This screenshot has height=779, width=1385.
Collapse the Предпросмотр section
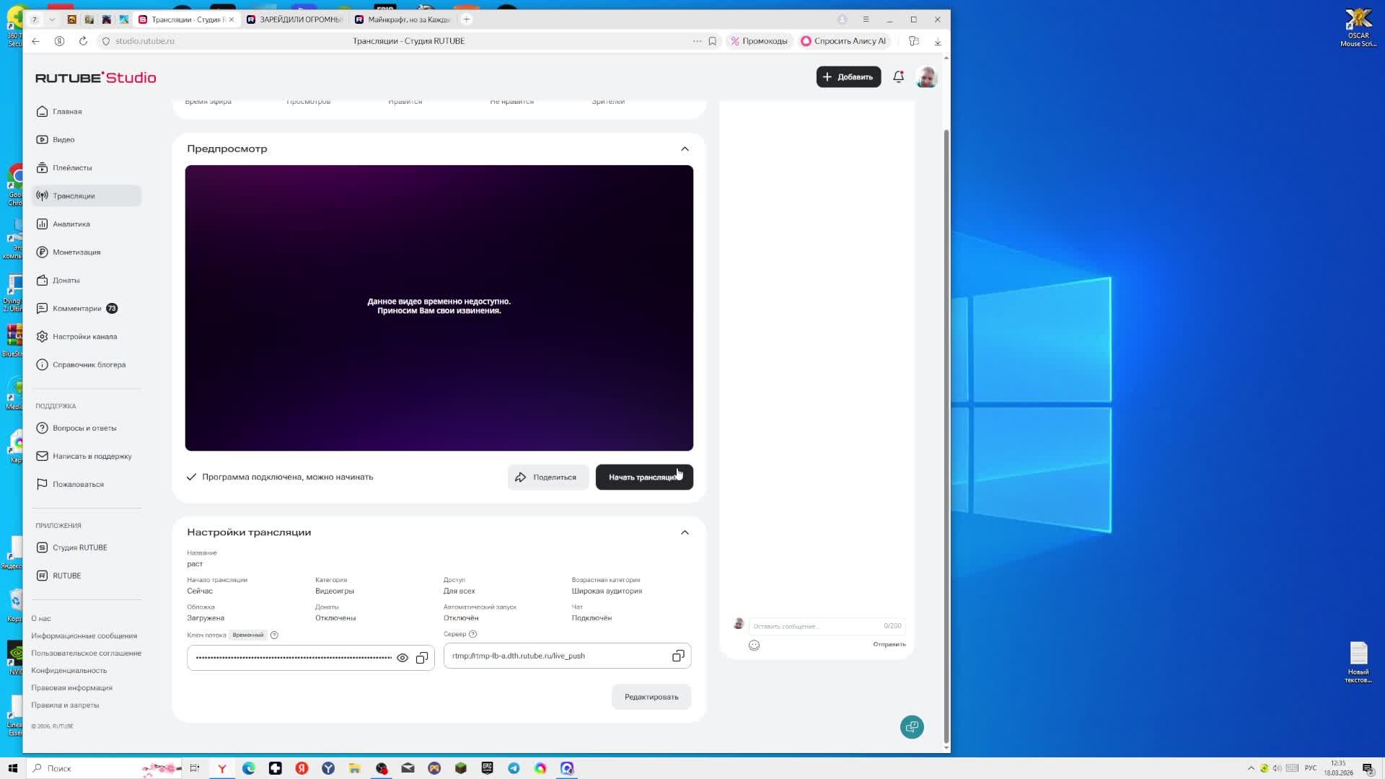click(x=685, y=149)
